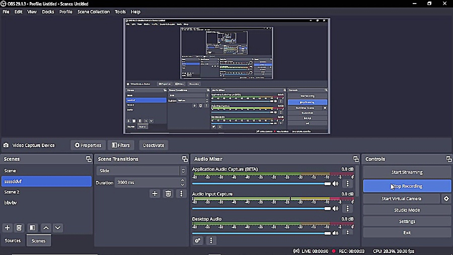This screenshot has height=255, width=453.
Task: Delete transition with trash icon
Action: [x=168, y=194]
